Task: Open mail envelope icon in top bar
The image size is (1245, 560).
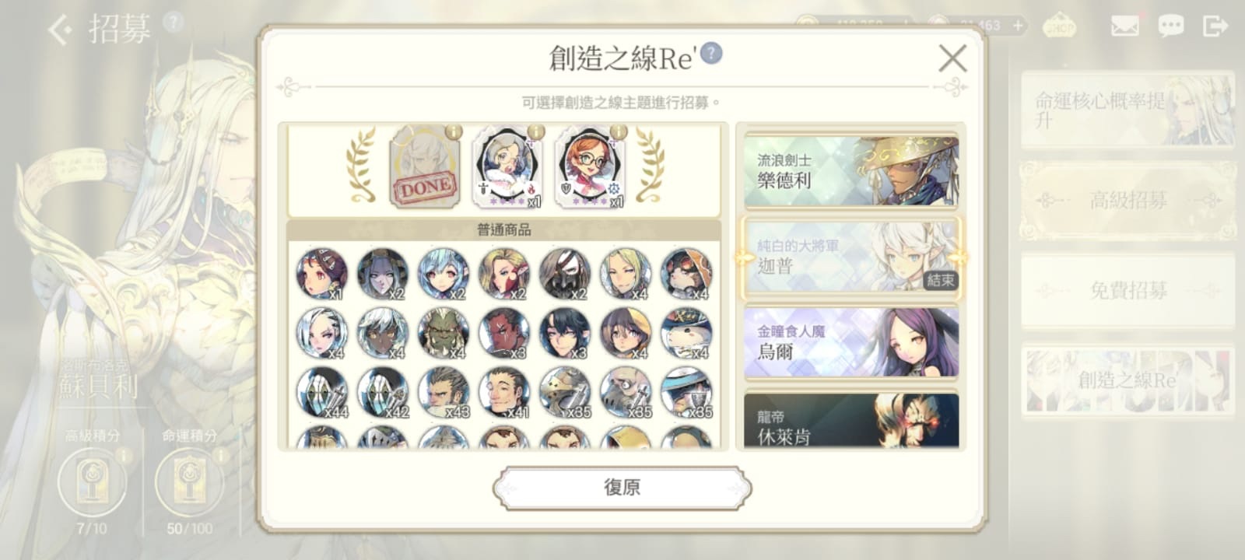Action: [1124, 26]
